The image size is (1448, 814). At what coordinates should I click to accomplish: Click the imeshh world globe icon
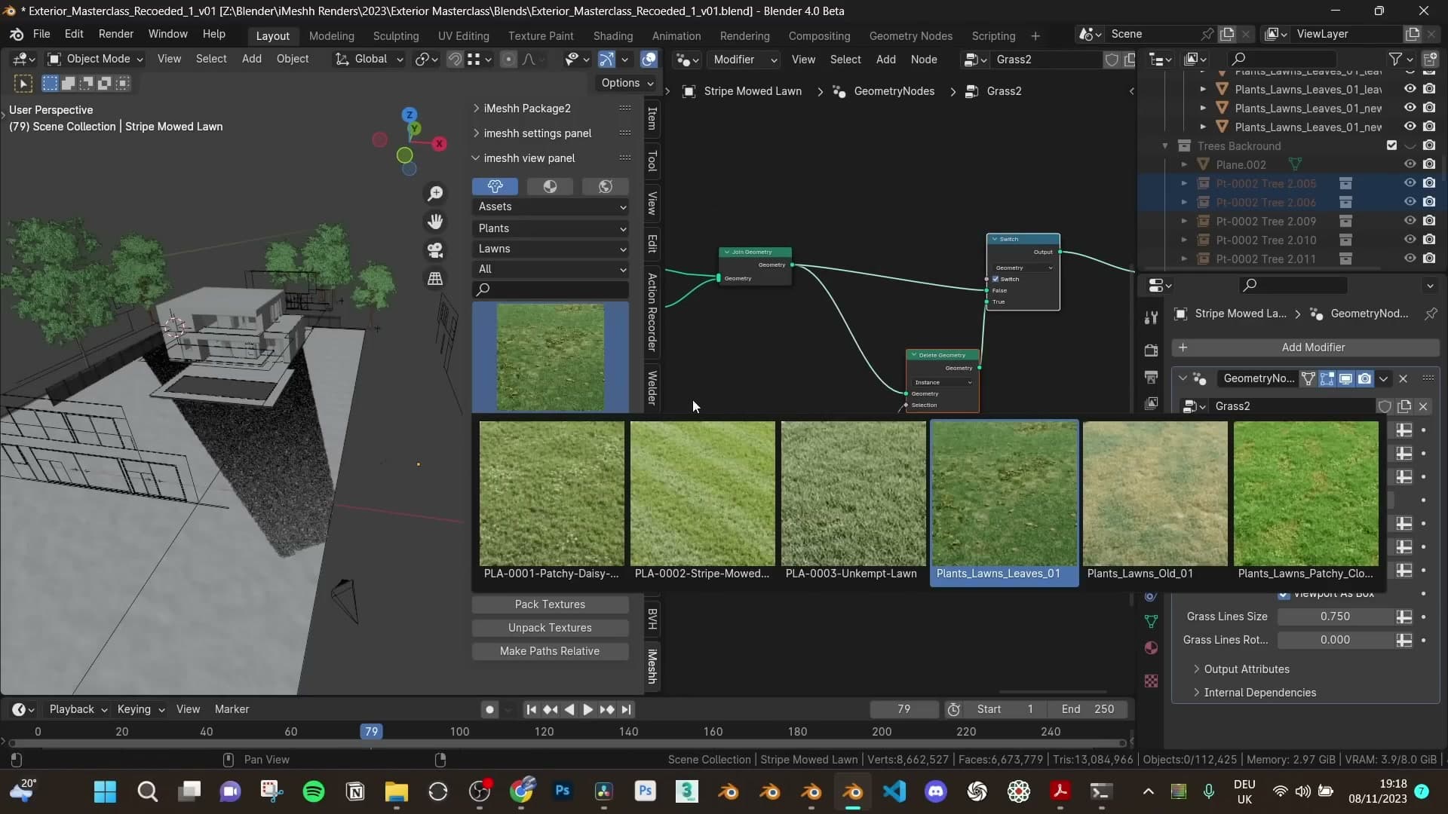click(x=605, y=186)
